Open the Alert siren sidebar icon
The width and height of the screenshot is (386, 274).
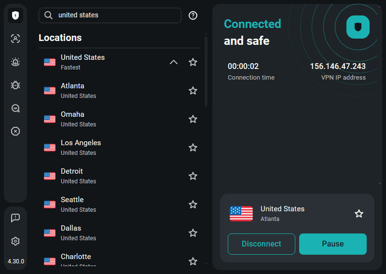click(15, 62)
